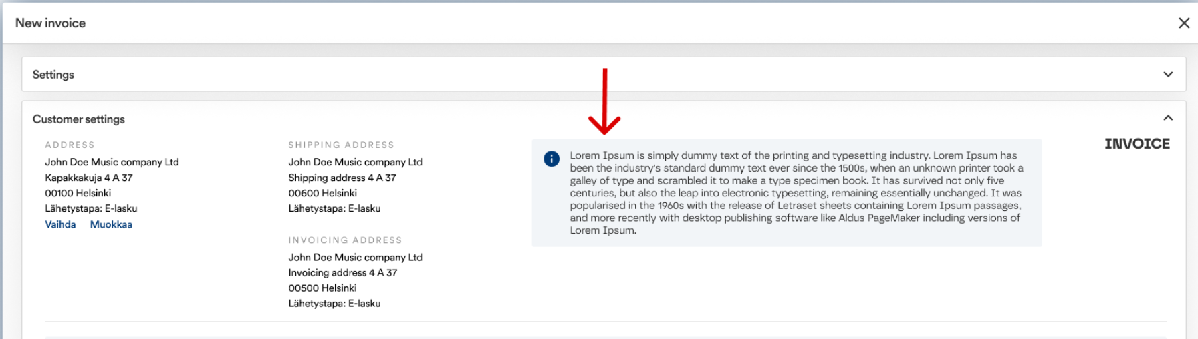Expand the Settings section chevron
1198x339 pixels.
(1167, 75)
